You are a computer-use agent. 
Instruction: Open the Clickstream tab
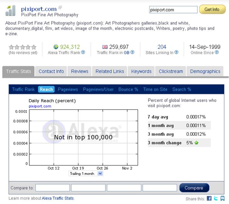coord(171,71)
